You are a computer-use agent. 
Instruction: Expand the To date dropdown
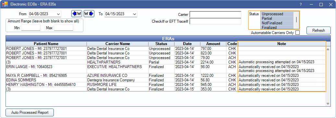click(x=135, y=14)
